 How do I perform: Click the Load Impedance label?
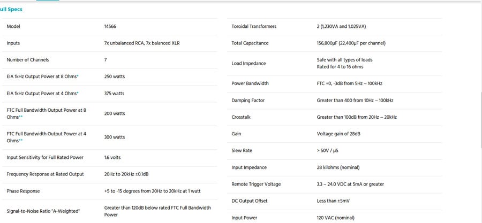pyautogui.click(x=247, y=63)
